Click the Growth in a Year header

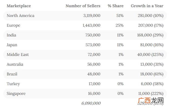[147, 6]
